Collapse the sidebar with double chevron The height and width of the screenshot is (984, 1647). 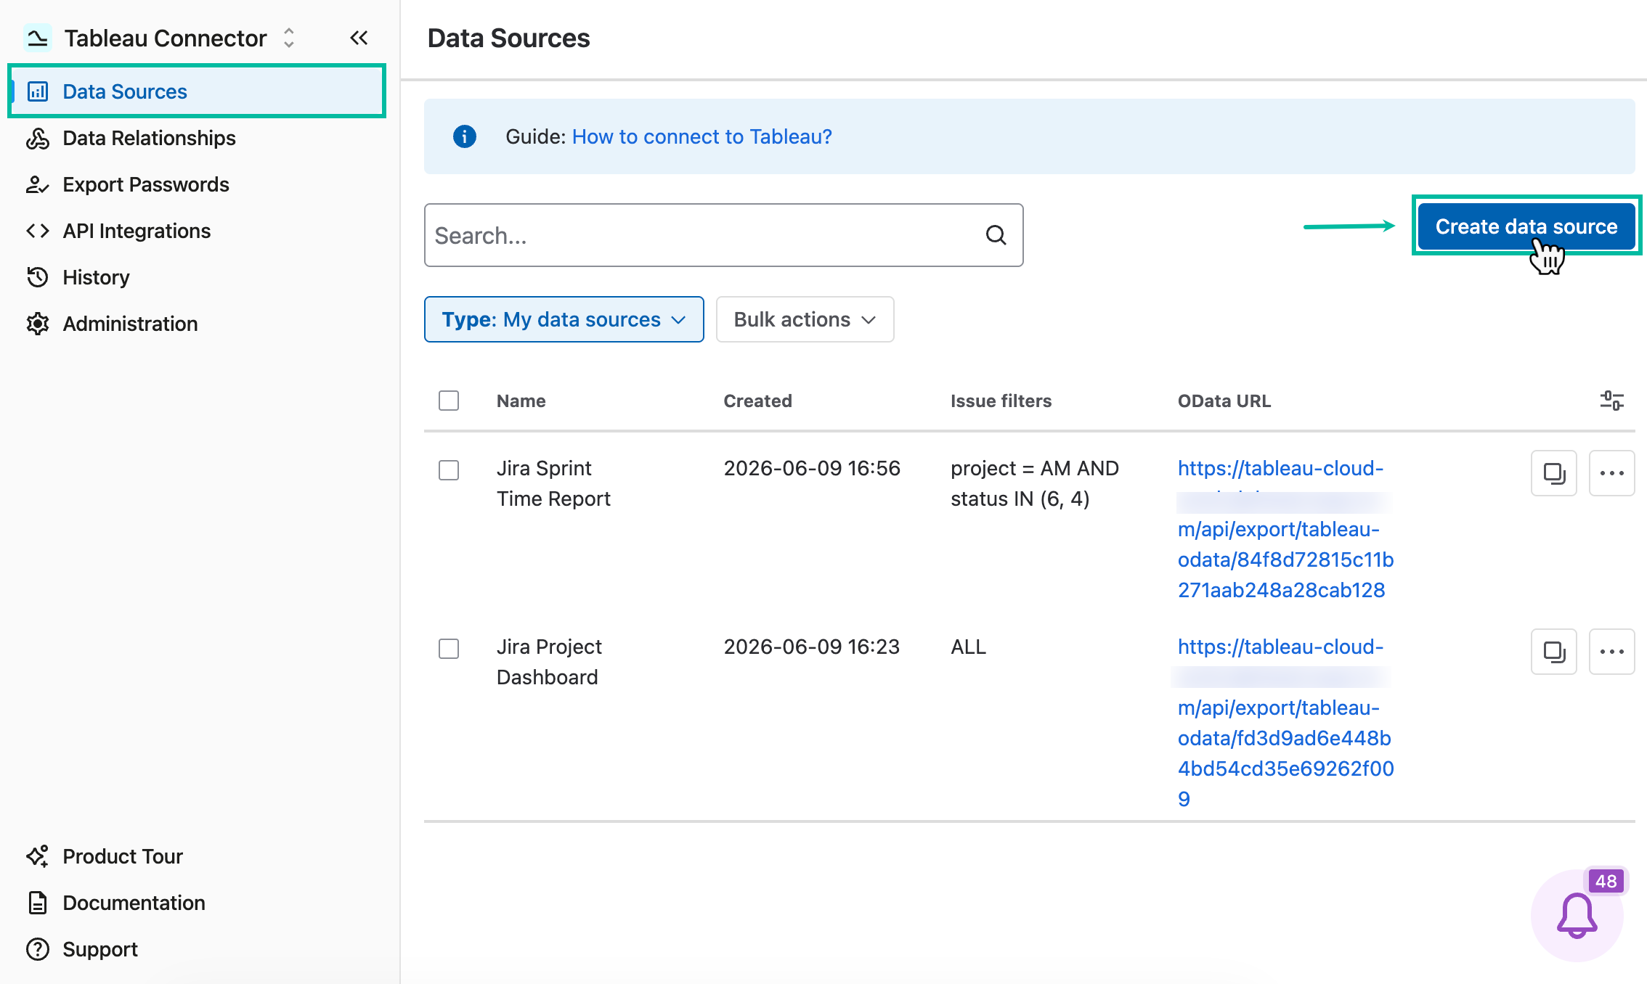[359, 38]
